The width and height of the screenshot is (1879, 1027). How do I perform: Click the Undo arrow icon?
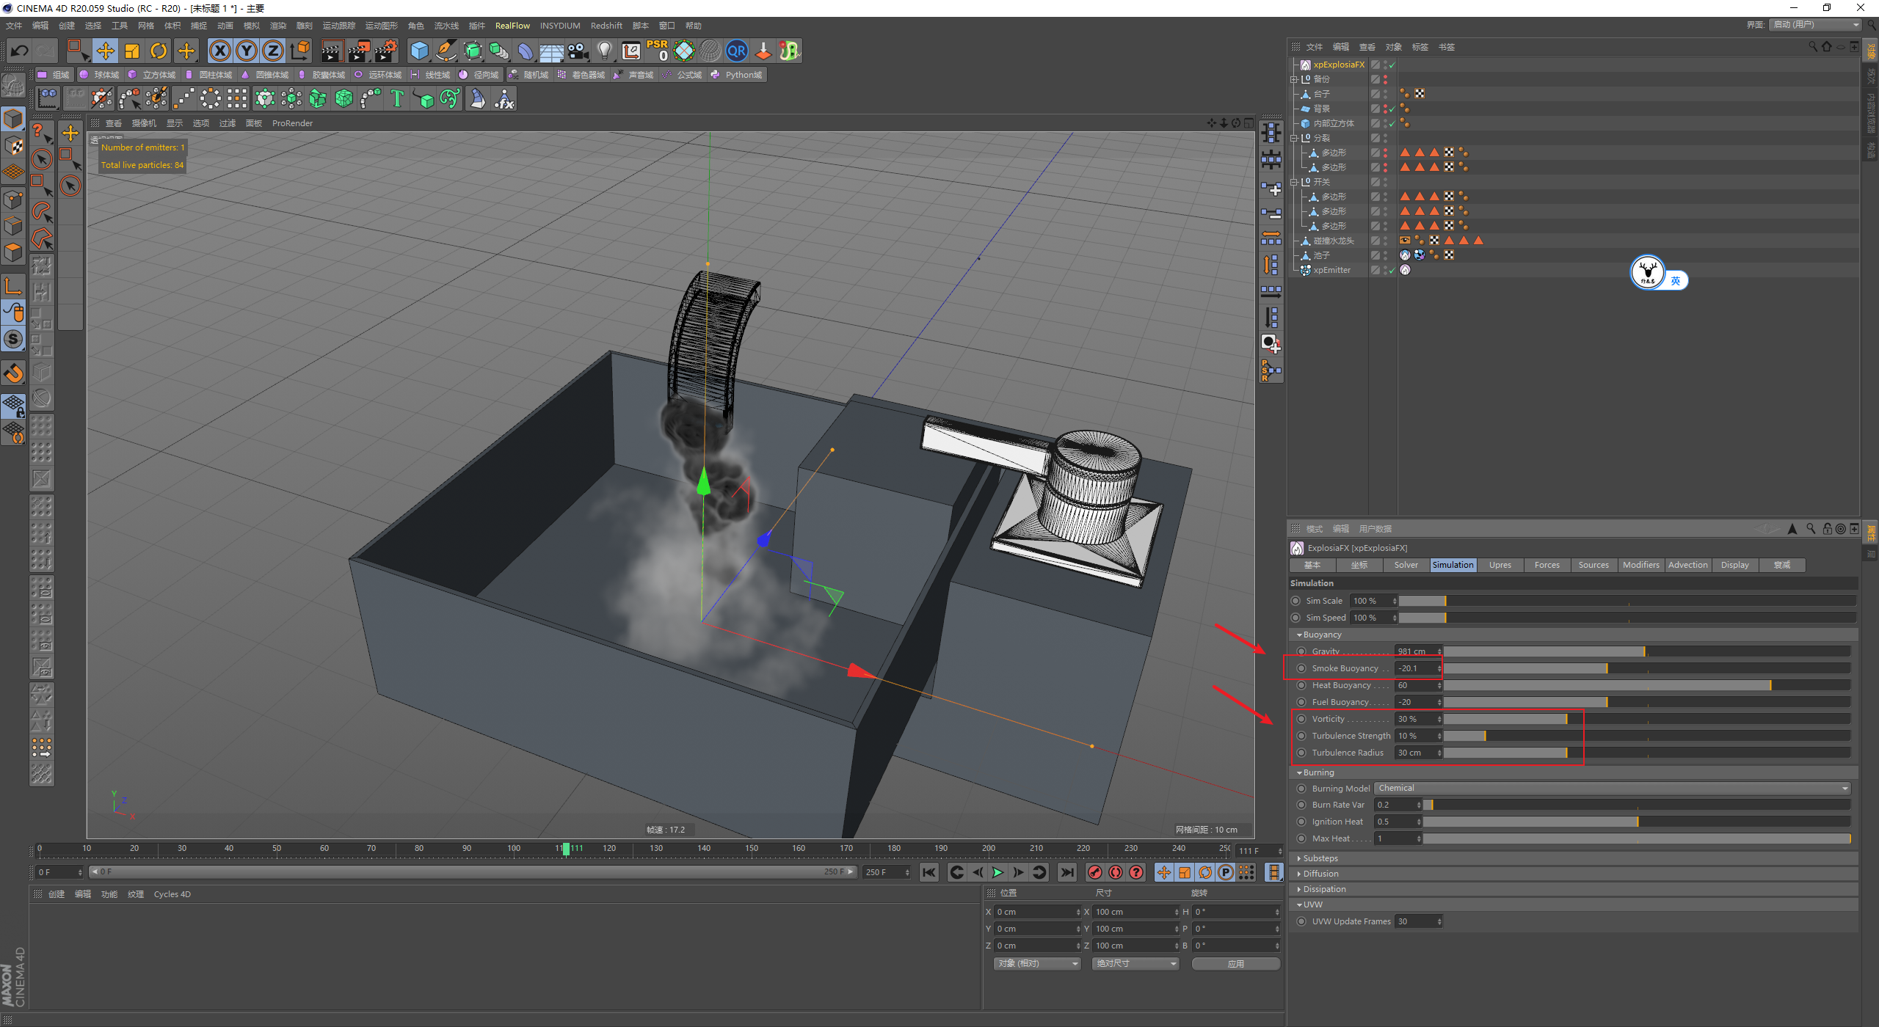click(x=20, y=51)
